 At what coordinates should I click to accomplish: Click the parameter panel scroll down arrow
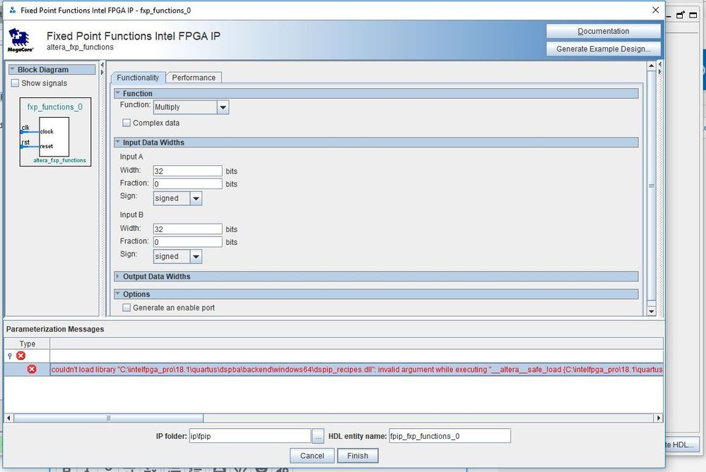coord(652,311)
